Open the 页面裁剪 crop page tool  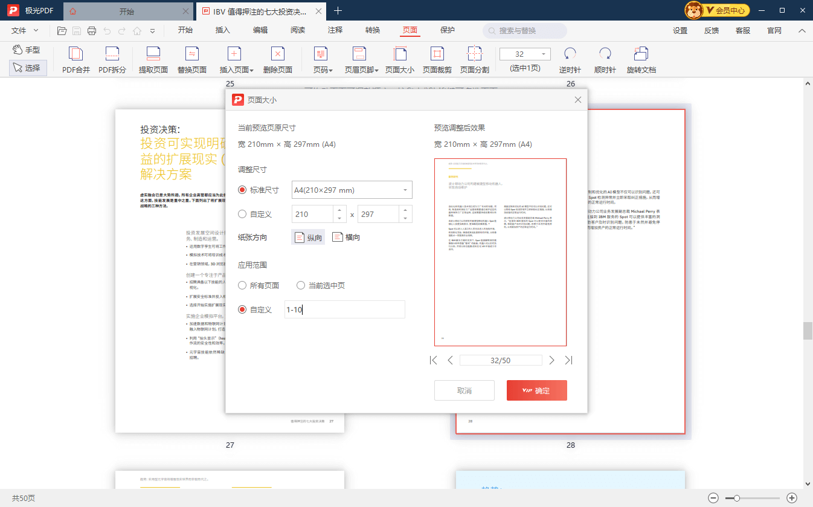(x=437, y=54)
